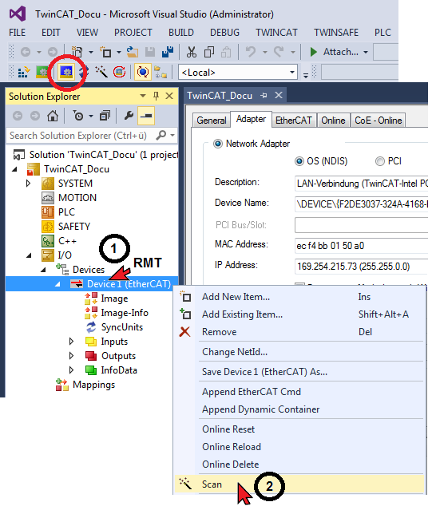Switch to the CoE - Online tab
Screen dimensions: 436x506
click(x=379, y=121)
